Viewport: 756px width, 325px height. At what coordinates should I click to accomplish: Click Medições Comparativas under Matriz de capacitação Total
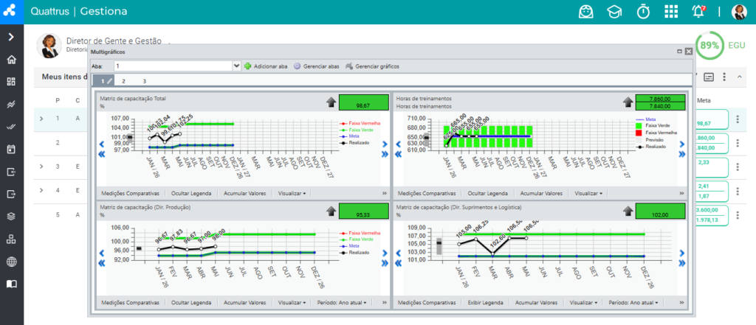coord(130,193)
